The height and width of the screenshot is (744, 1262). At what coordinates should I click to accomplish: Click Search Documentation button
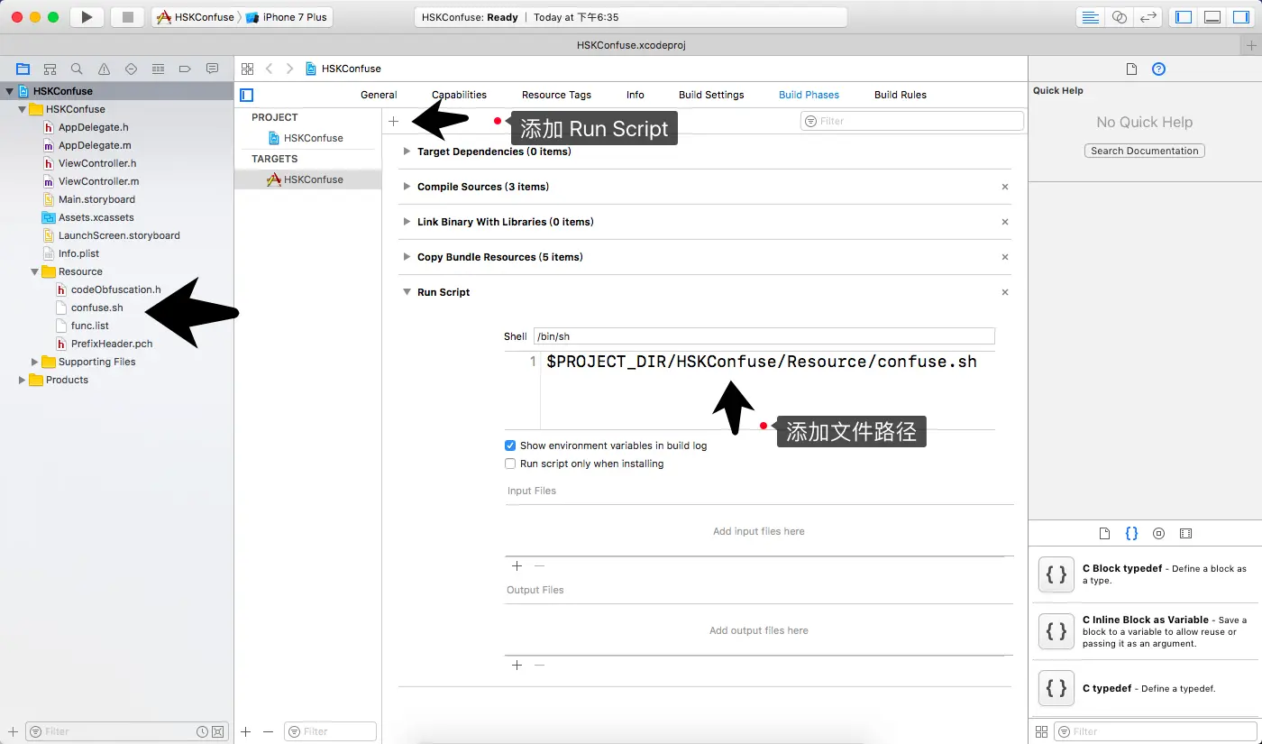tap(1144, 151)
